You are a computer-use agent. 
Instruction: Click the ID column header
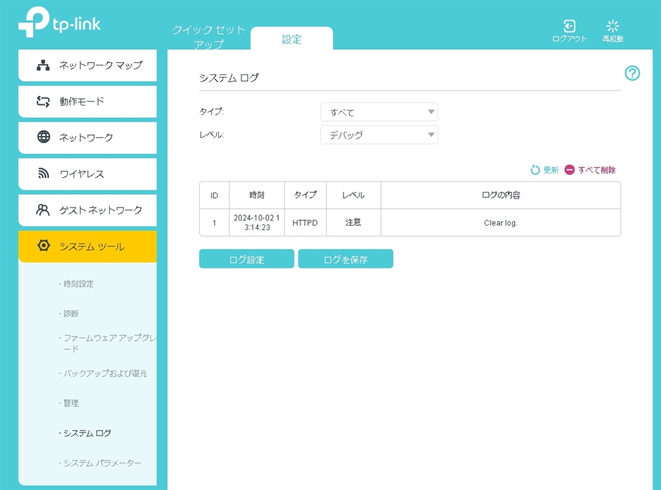tap(214, 195)
